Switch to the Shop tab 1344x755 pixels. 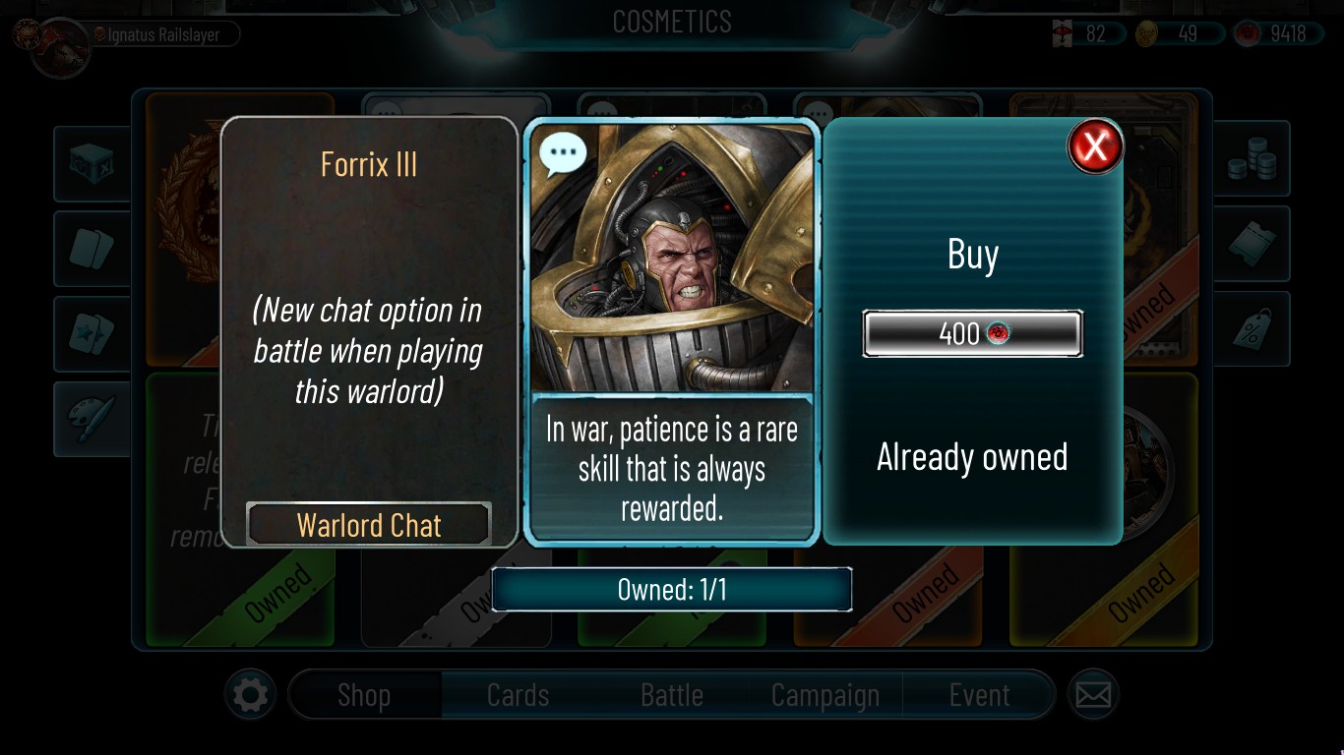tap(364, 696)
